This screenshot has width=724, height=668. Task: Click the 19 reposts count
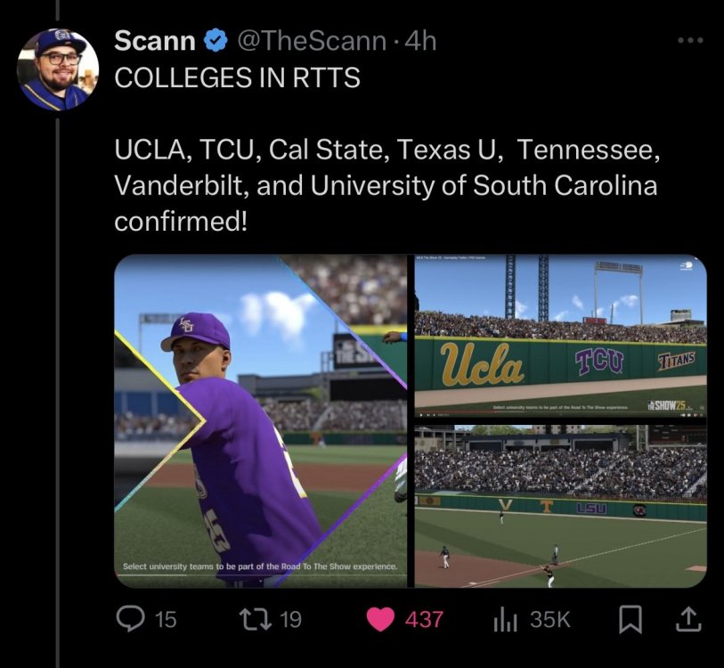click(x=291, y=619)
